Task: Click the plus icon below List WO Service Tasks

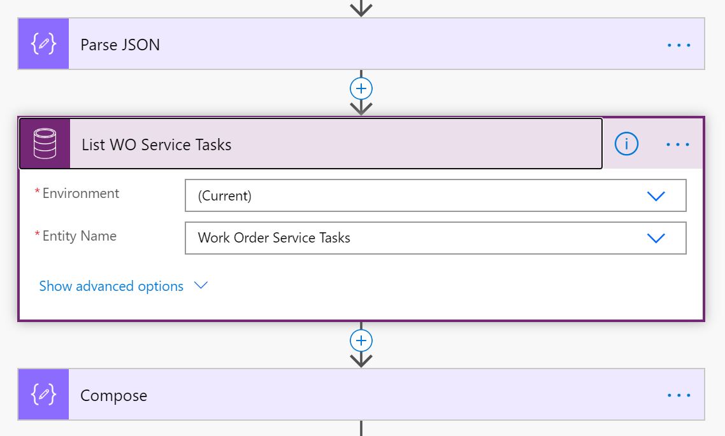Action: [361, 340]
